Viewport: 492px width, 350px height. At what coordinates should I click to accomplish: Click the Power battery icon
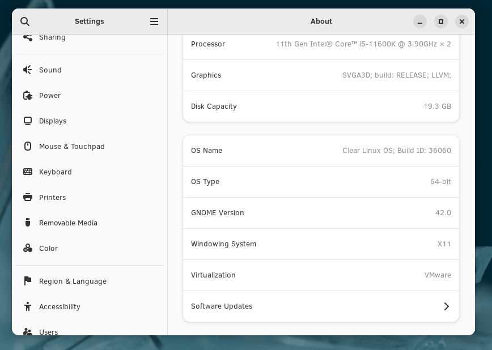27,96
